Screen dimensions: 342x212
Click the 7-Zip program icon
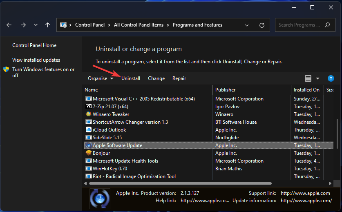pyautogui.click(x=88, y=107)
